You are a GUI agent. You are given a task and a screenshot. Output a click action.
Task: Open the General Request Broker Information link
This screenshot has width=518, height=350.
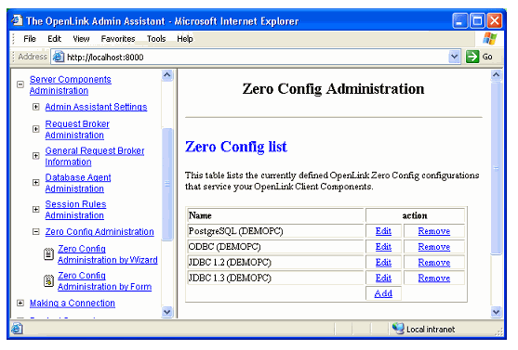point(95,156)
